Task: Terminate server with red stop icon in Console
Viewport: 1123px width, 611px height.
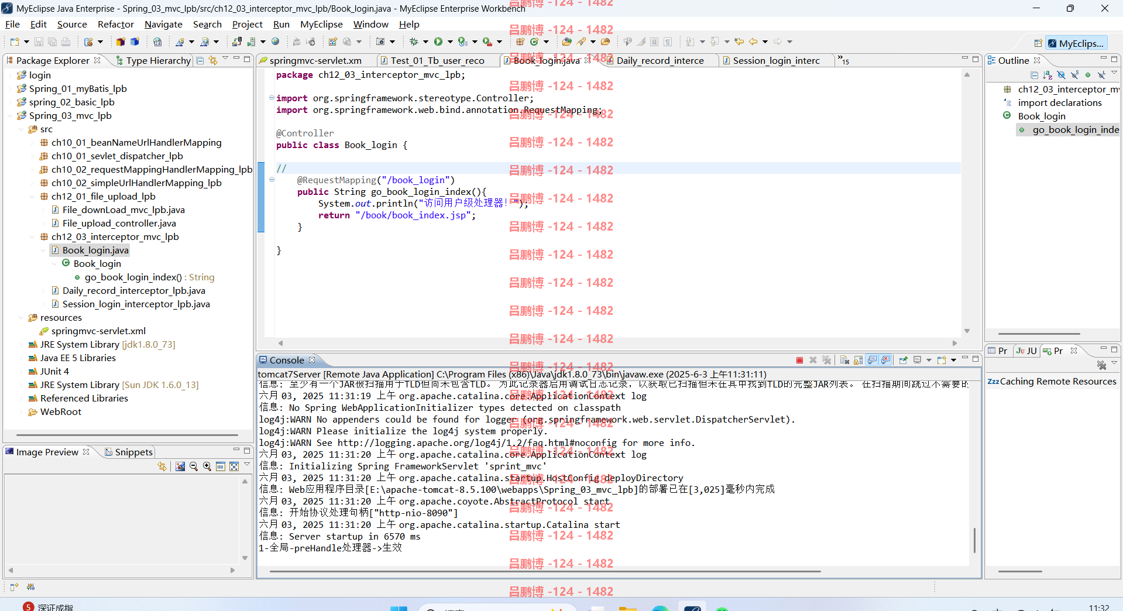Action: click(799, 360)
